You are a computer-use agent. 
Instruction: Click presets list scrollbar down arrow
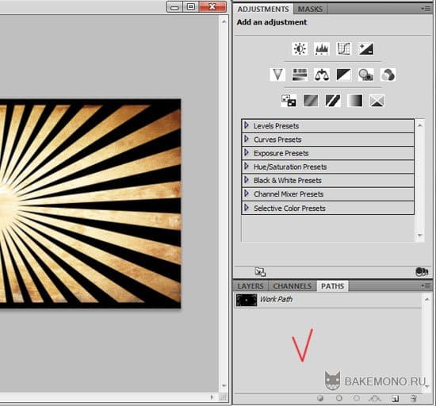tap(420, 236)
